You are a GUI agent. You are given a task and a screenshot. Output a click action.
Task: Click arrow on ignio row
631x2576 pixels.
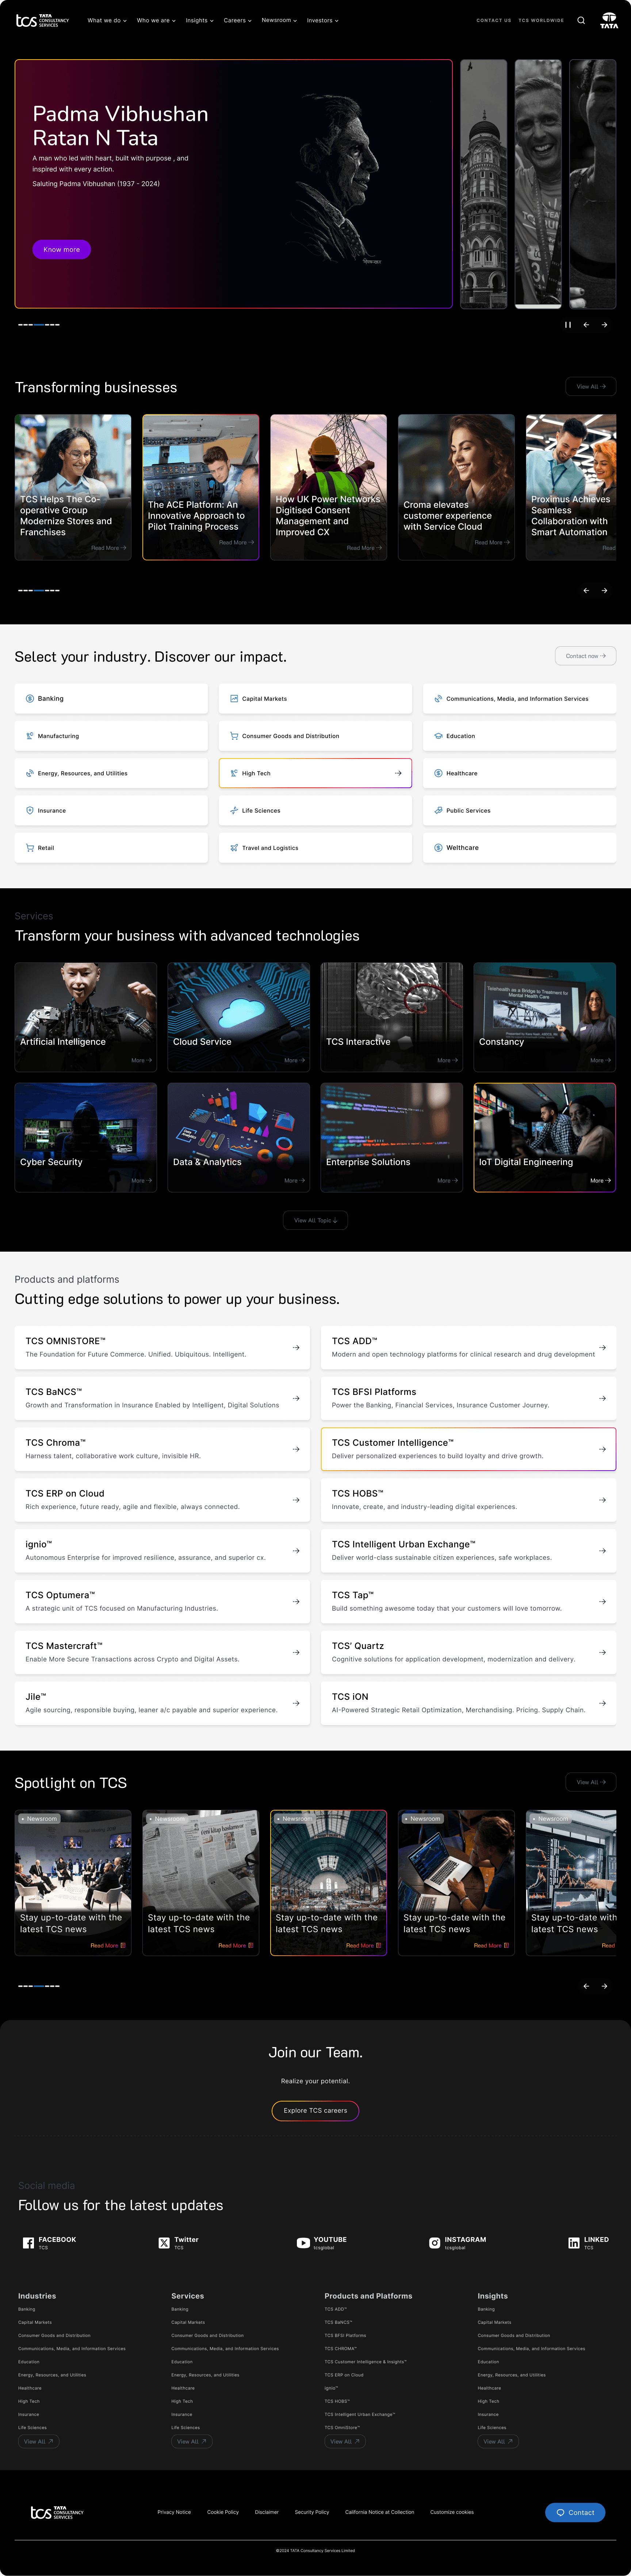(295, 1551)
